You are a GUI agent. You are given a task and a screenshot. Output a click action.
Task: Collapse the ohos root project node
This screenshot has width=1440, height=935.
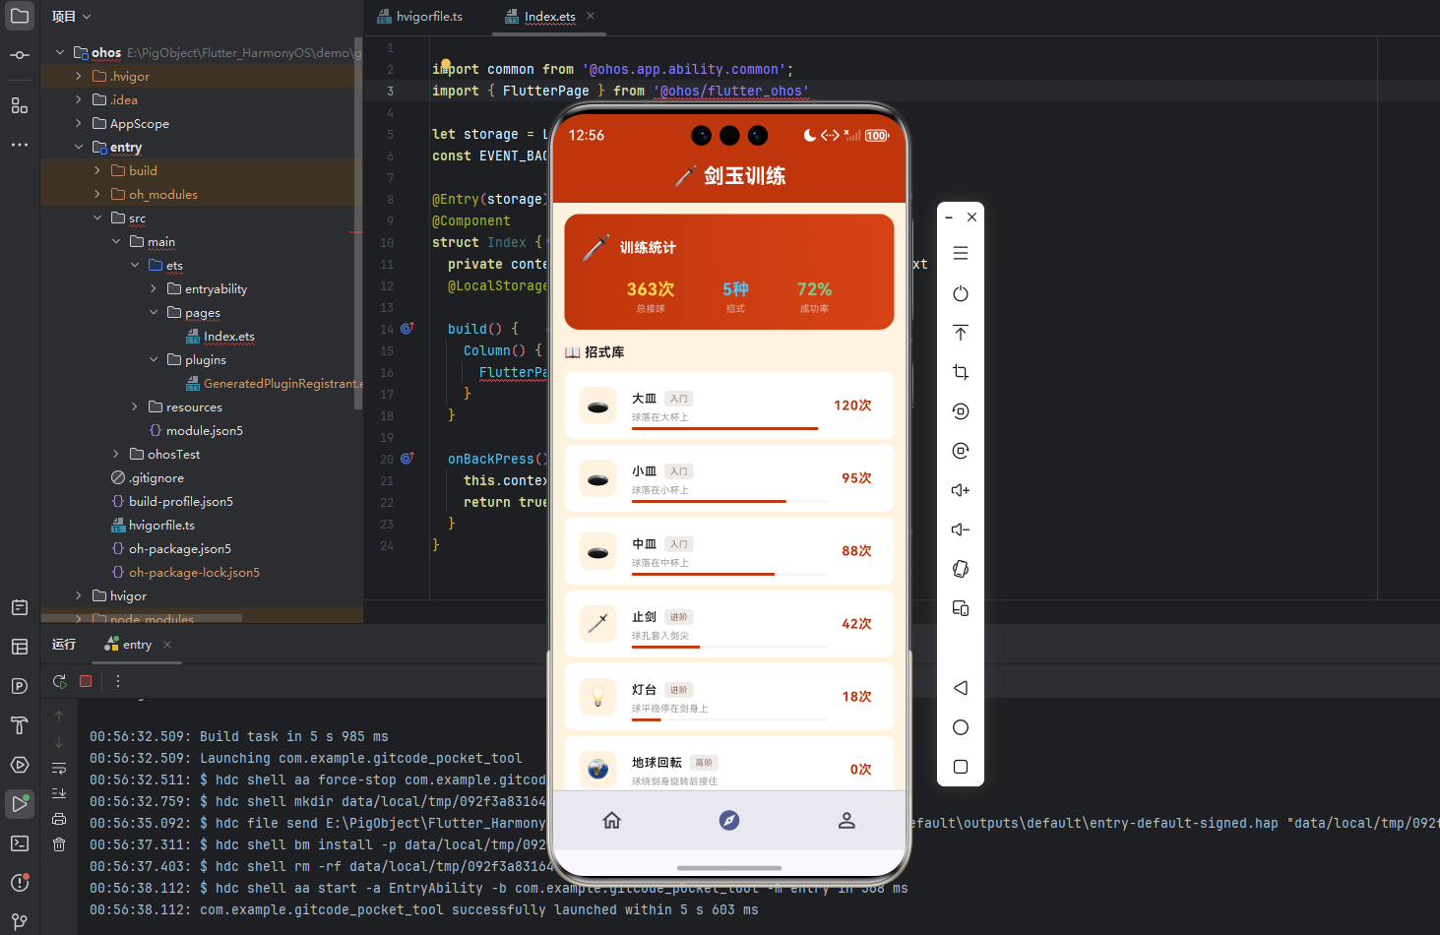(x=60, y=52)
